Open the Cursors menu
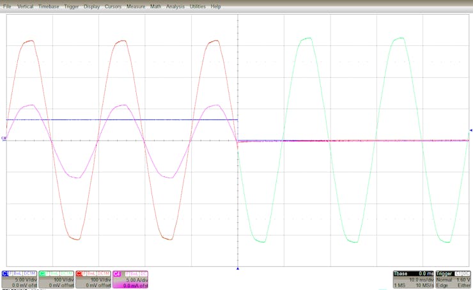Viewport: 473px width, 290px height. (x=113, y=6)
